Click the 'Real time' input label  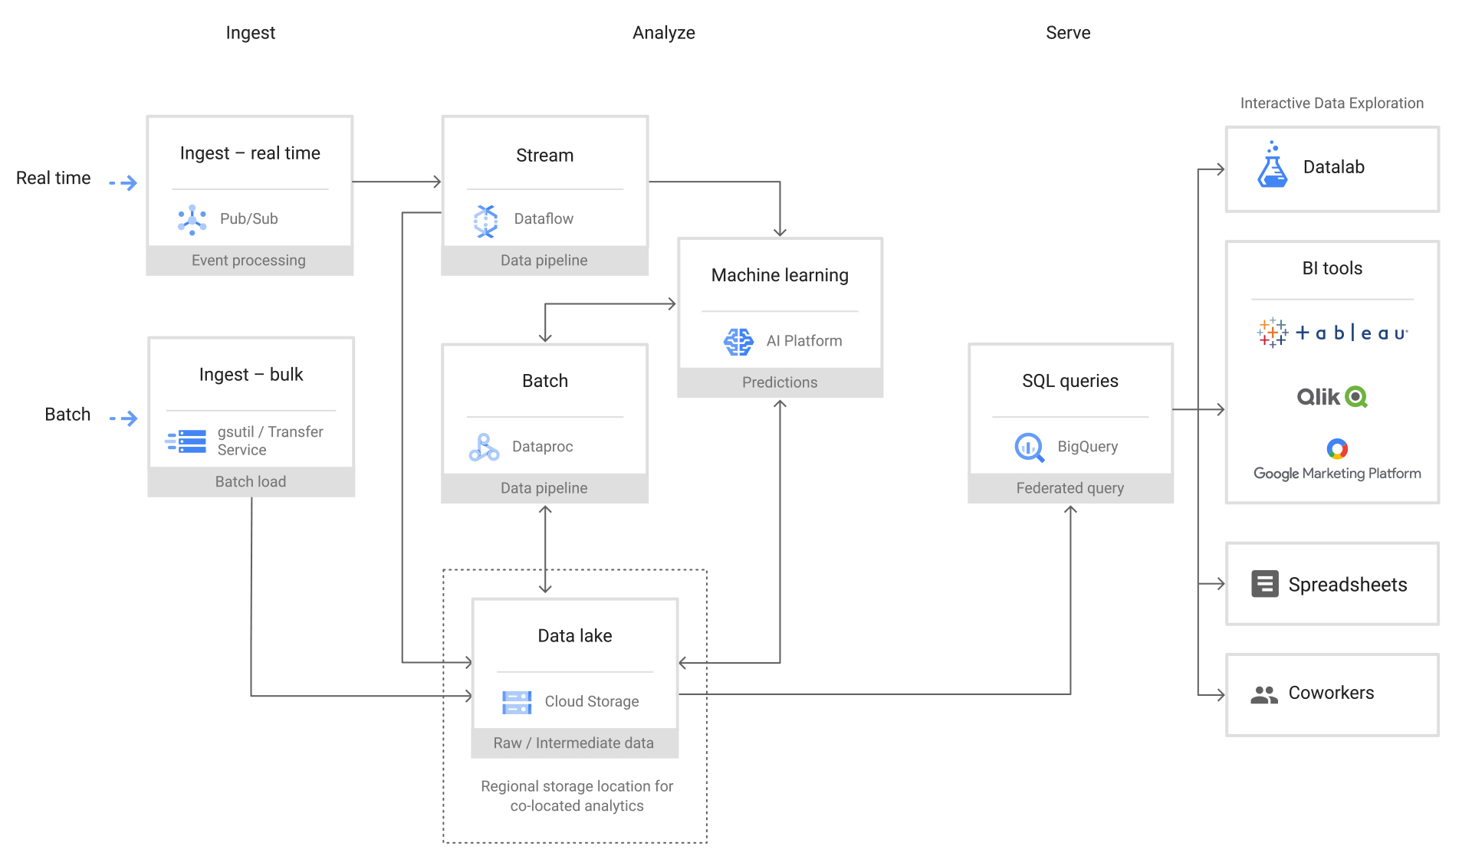tap(54, 178)
